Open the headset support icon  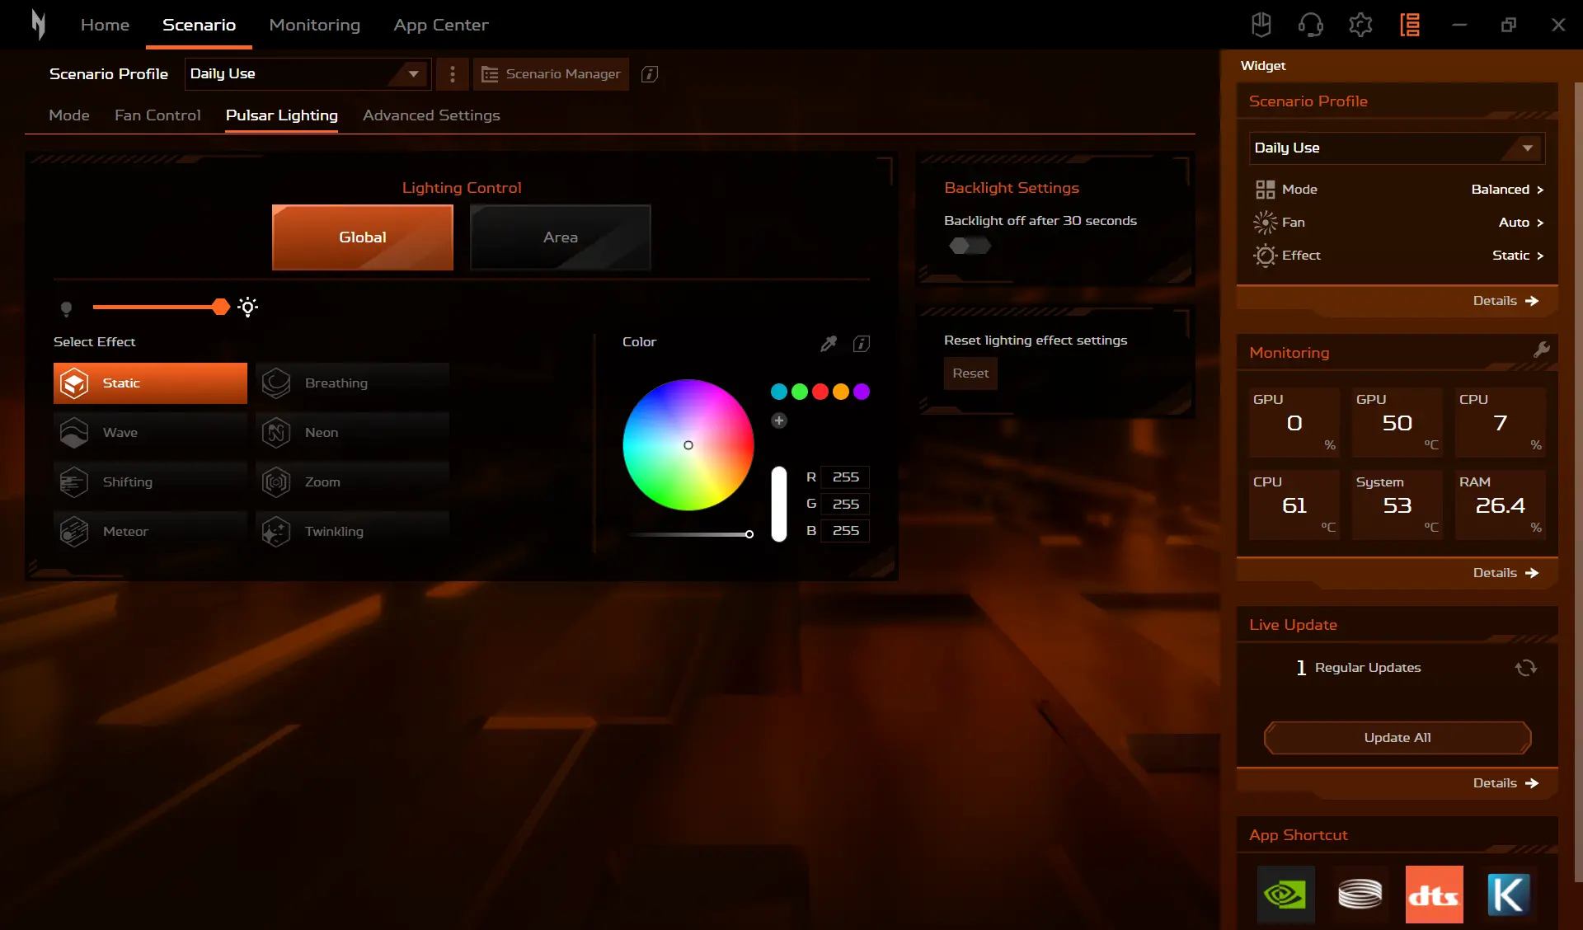tap(1310, 25)
